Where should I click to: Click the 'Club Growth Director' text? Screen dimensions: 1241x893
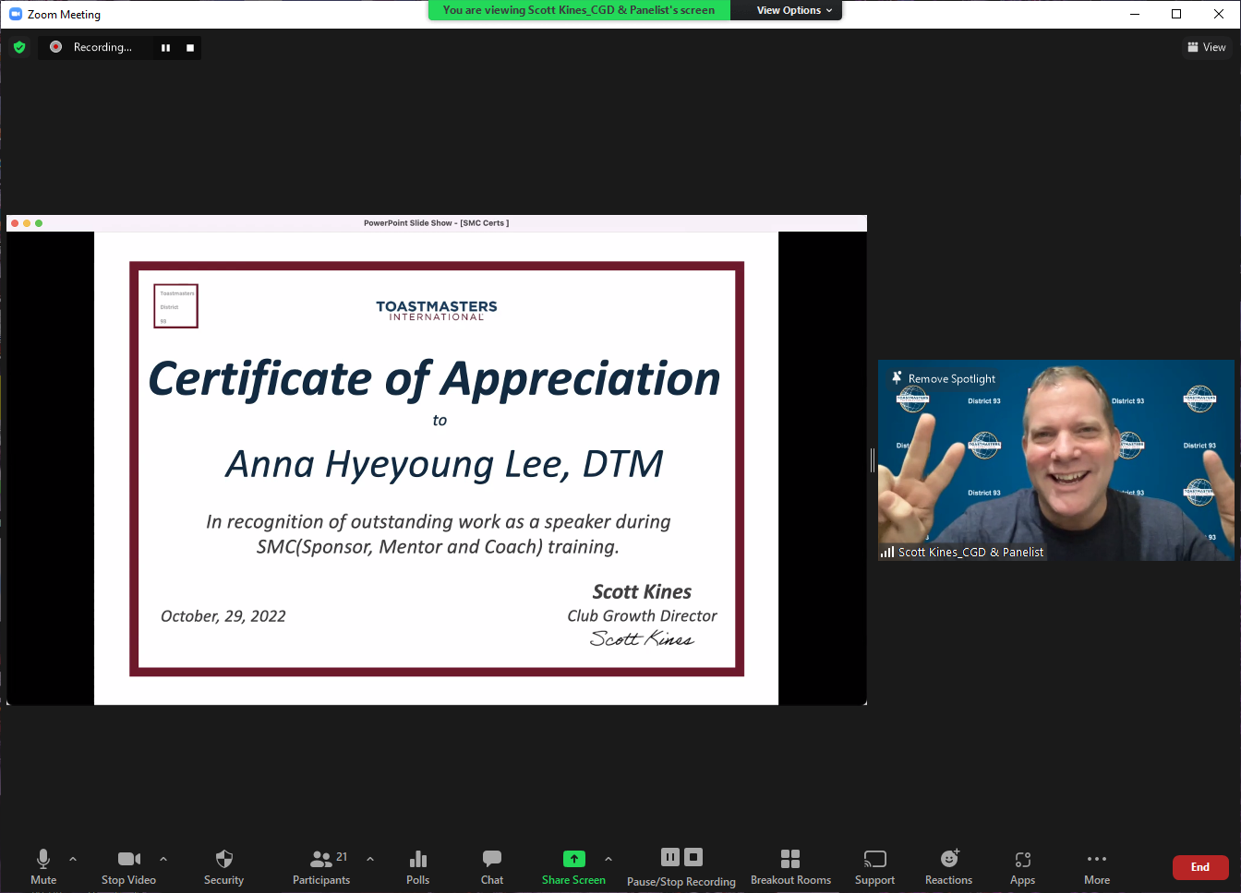[642, 615]
